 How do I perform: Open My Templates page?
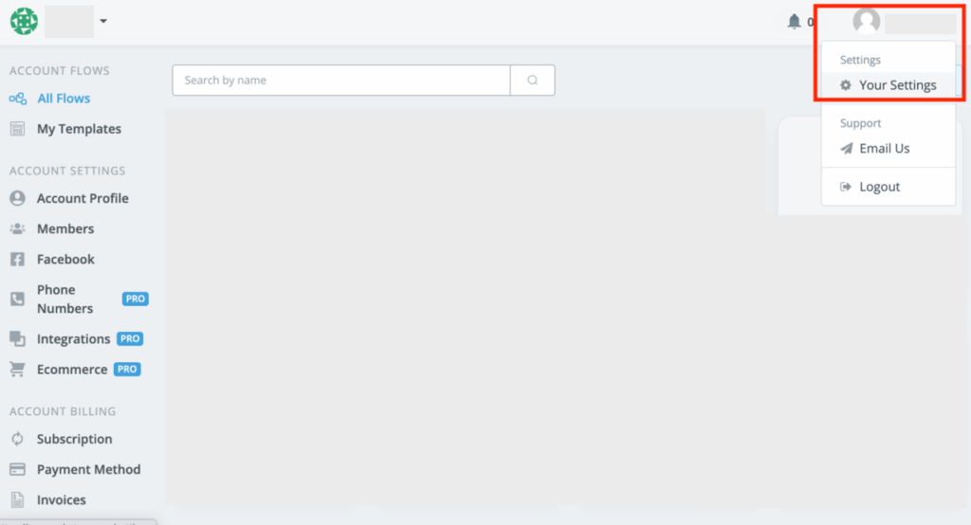point(78,129)
